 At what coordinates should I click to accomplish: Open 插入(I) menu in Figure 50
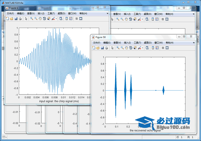coord(127,43)
